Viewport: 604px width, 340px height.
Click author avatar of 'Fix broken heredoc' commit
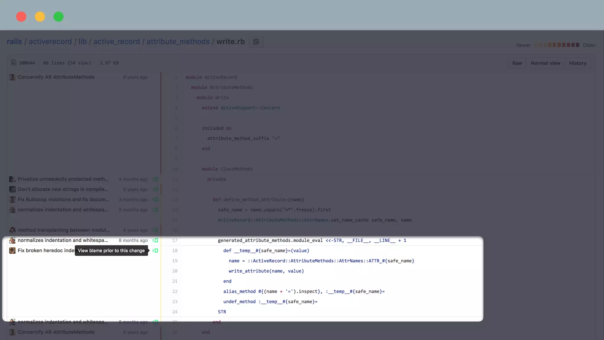[12, 251]
